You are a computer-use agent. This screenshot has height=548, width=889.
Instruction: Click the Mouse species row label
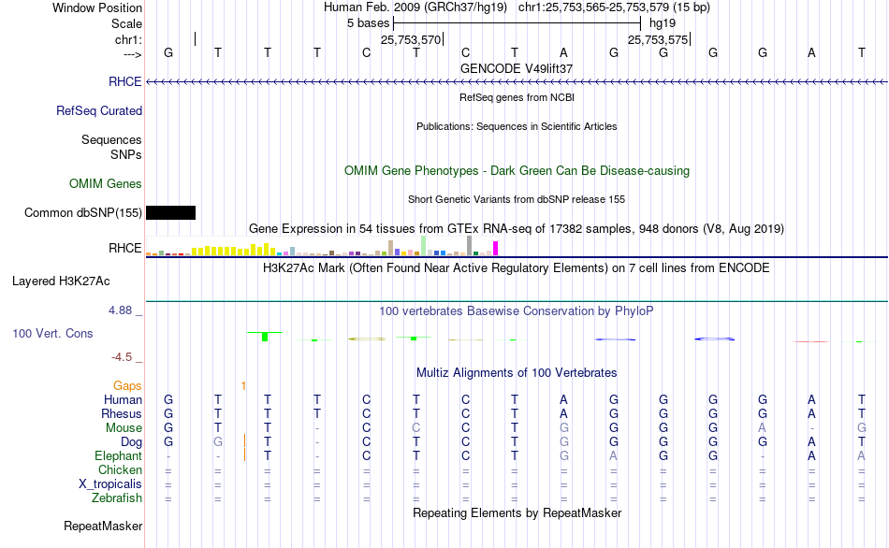point(124,428)
